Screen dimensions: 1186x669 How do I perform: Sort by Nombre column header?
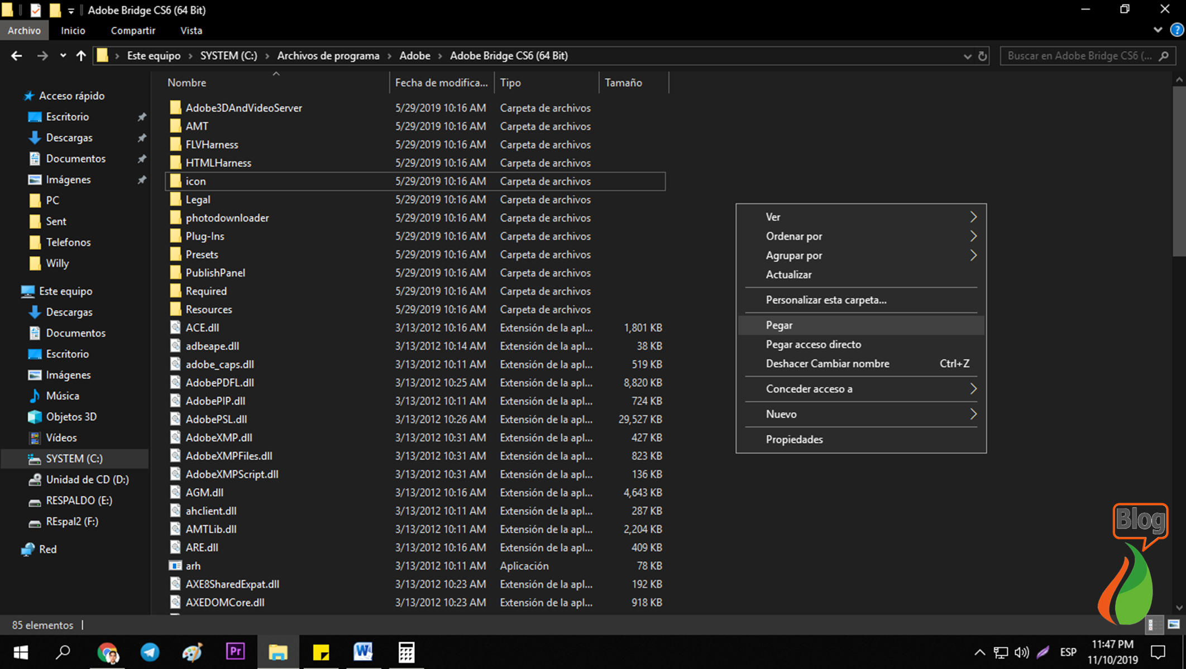pyautogui.click(x=276, y=83)
